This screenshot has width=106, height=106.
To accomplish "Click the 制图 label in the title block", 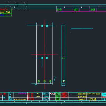I will [58, 96].
